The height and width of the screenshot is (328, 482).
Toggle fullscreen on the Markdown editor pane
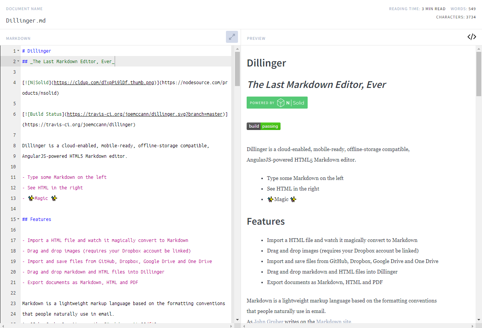pos(232,37)
